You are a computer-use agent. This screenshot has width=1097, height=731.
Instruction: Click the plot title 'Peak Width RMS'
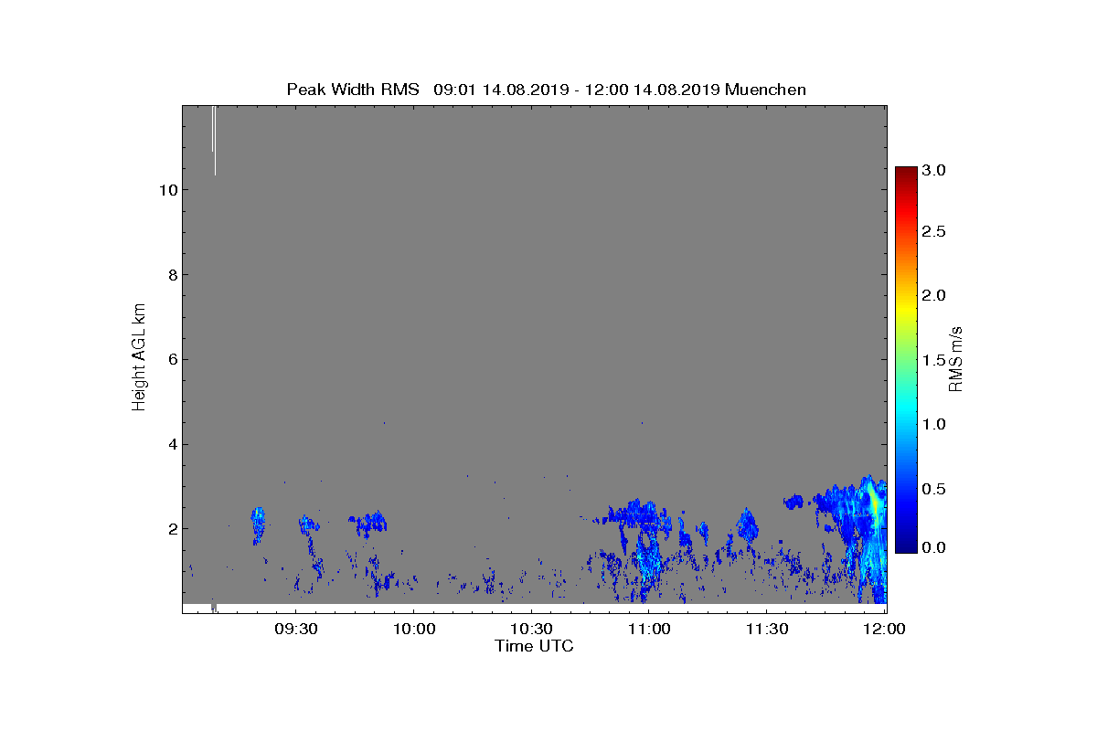pos(353,90)
